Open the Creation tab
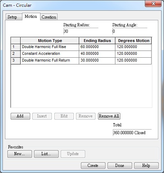 49,17
